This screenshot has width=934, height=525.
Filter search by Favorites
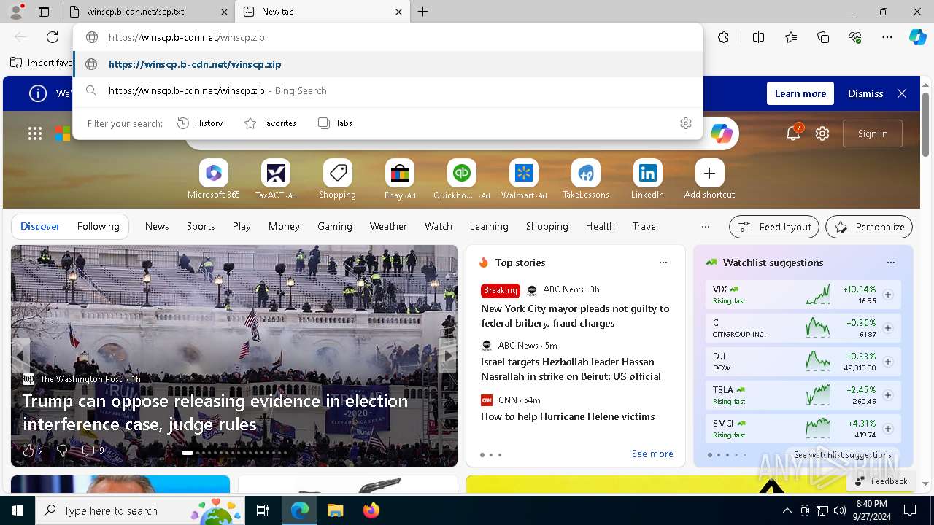coord(270,123)
